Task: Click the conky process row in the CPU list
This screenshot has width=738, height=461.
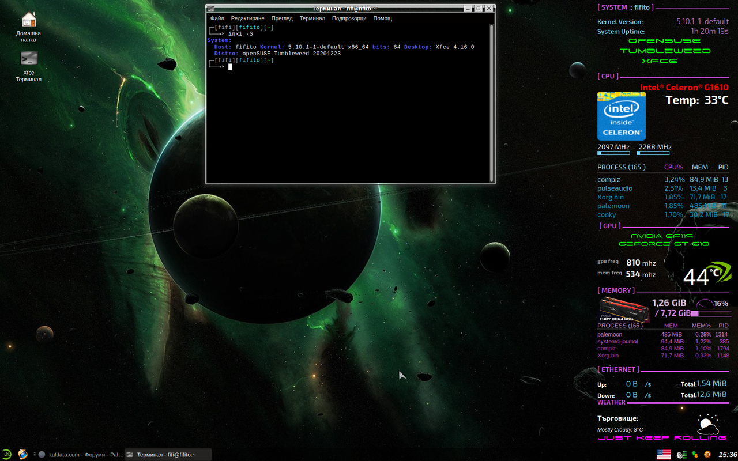Action: point(663,214)
